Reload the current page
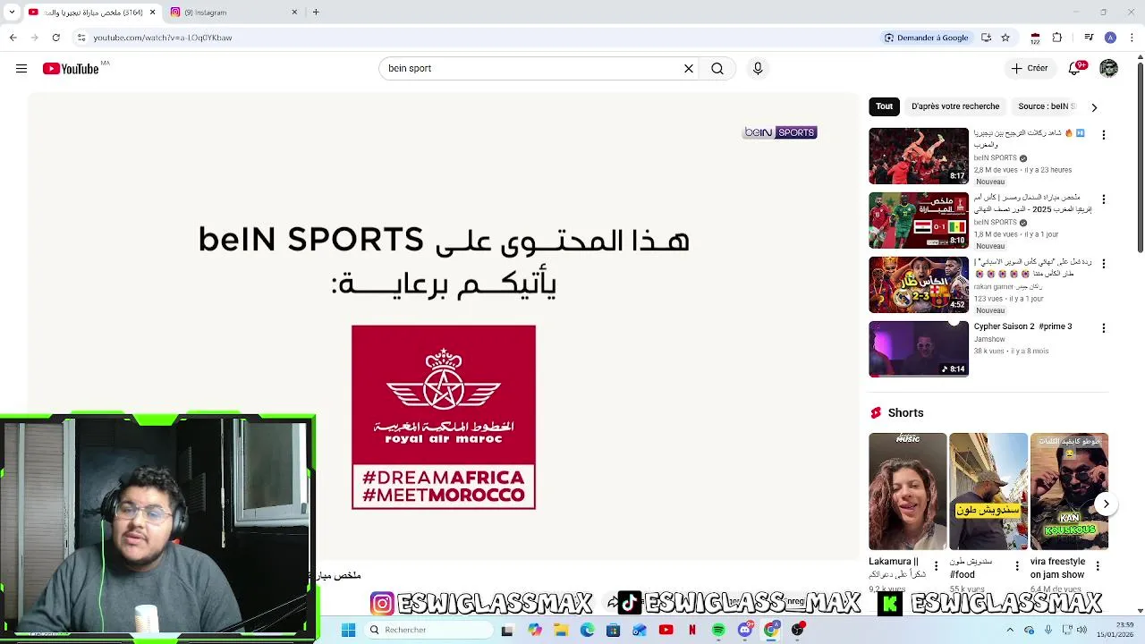Viewport: 1145px width, 644px height. coord(55,38)
